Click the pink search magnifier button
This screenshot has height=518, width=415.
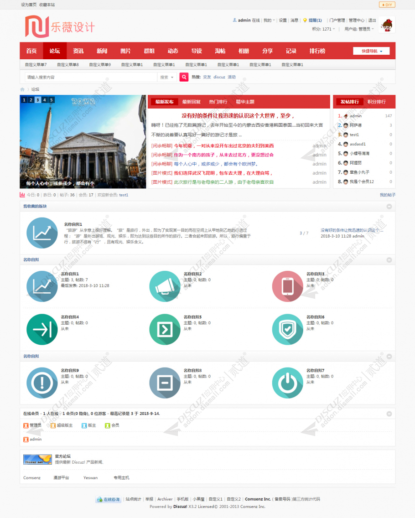[x=184, y=77]
